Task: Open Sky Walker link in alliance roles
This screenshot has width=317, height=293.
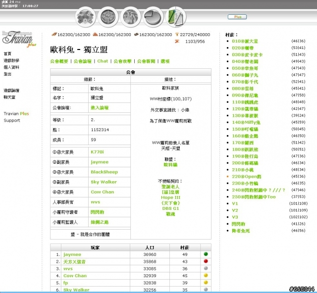Action: (x=104, y=182)
